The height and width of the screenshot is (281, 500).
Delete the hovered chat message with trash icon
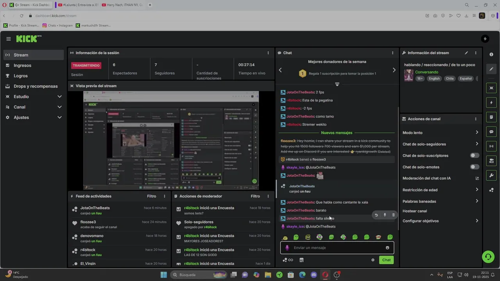click(393, 215)
